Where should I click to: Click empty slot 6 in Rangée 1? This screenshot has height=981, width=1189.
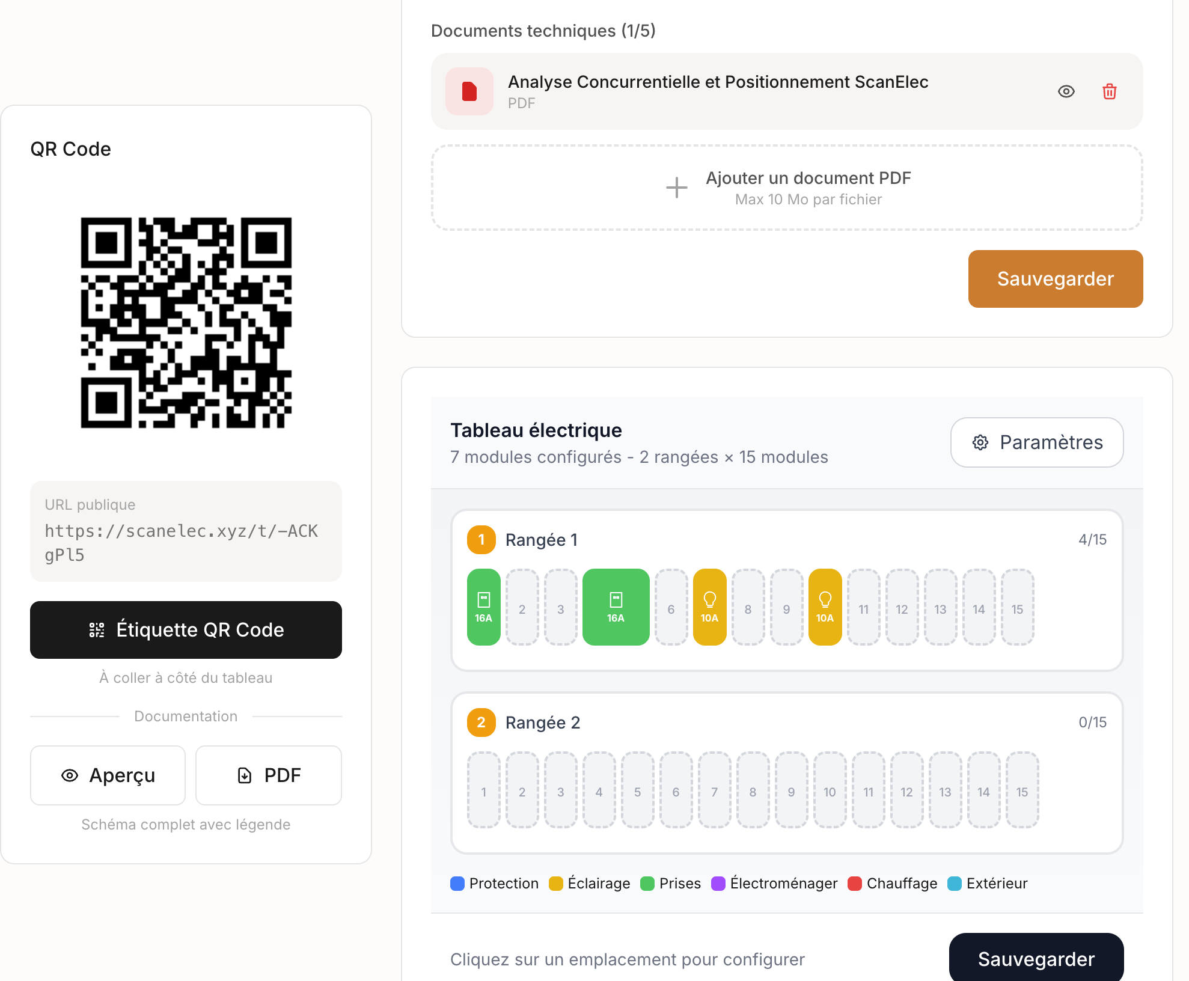[x=671, y=607]
